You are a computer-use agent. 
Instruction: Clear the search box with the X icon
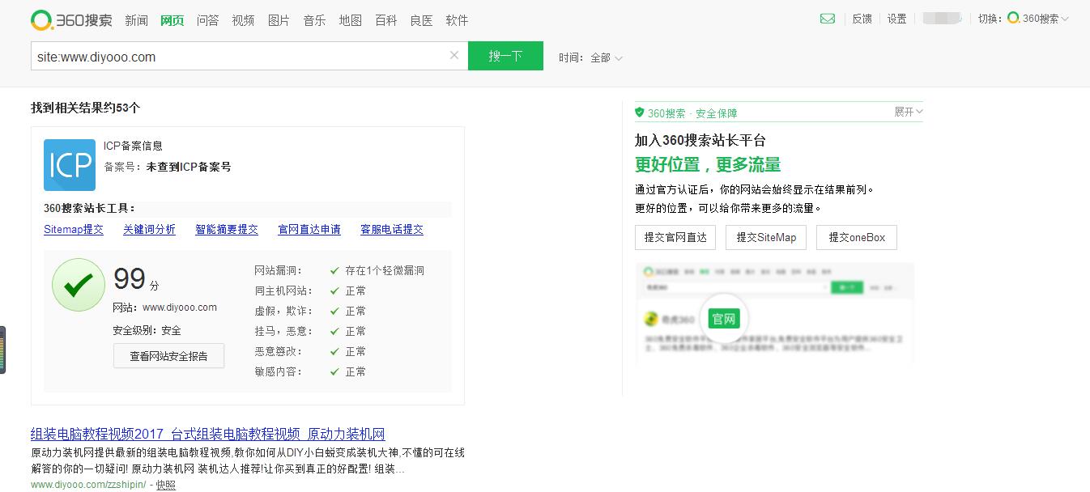pos(454,55)
